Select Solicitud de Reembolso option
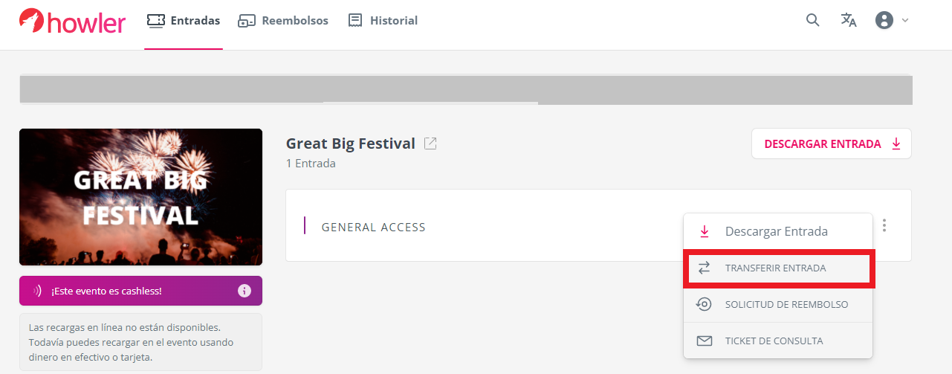This screenshot has width=952, height=374. [x=778, y=304]
